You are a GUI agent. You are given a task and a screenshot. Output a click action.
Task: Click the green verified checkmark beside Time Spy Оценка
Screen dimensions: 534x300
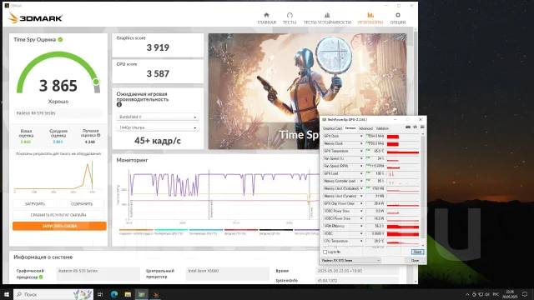(60, 39)
